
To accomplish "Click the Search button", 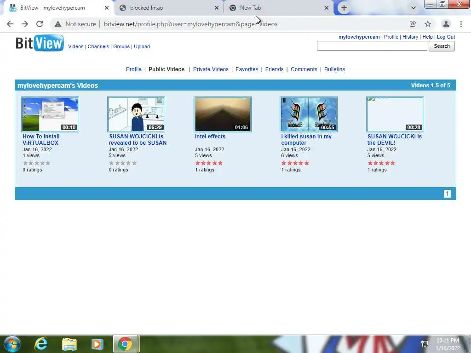I will tap(442, 46).
